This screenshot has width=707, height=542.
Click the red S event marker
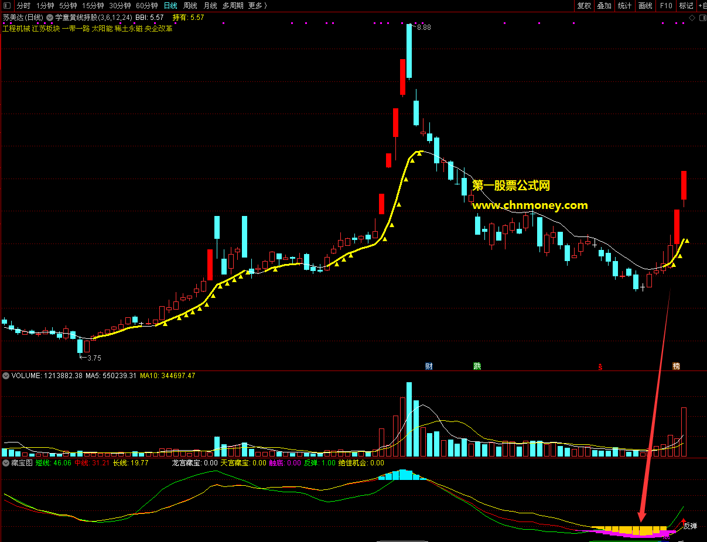click(600, 367)
